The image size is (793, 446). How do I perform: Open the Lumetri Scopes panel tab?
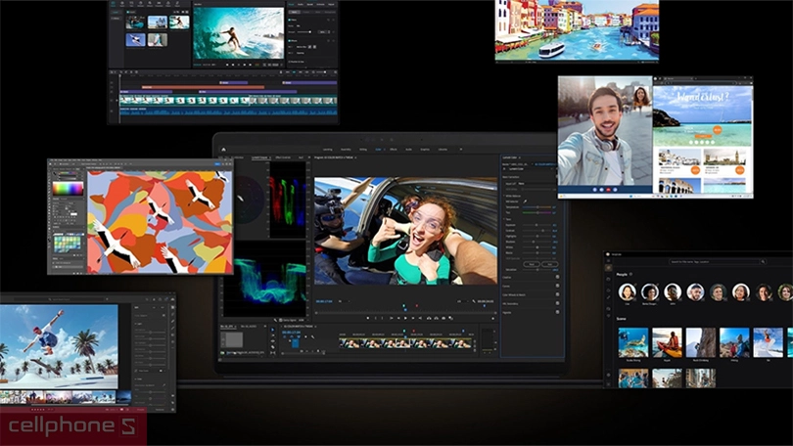[260, 157]
